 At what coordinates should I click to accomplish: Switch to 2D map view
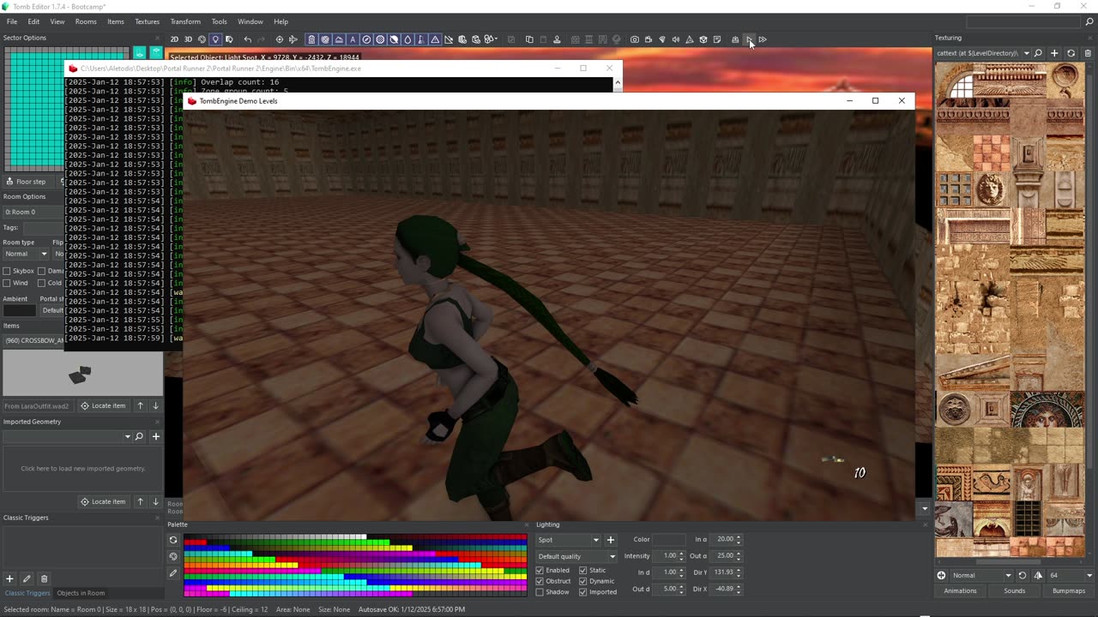tap(174, 39)
